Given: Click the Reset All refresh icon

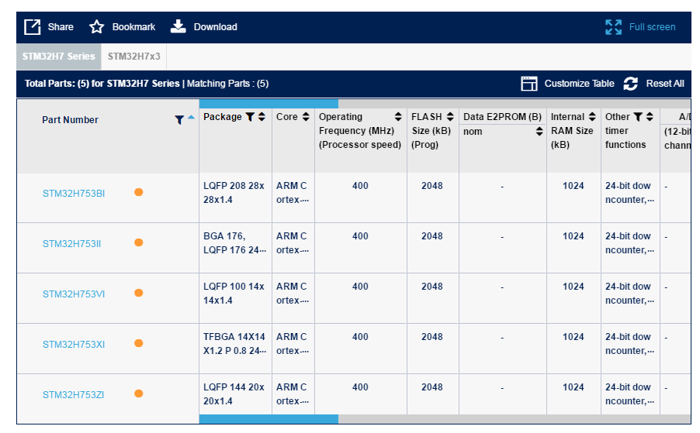Looking at the screenshot, I should 630,84.
